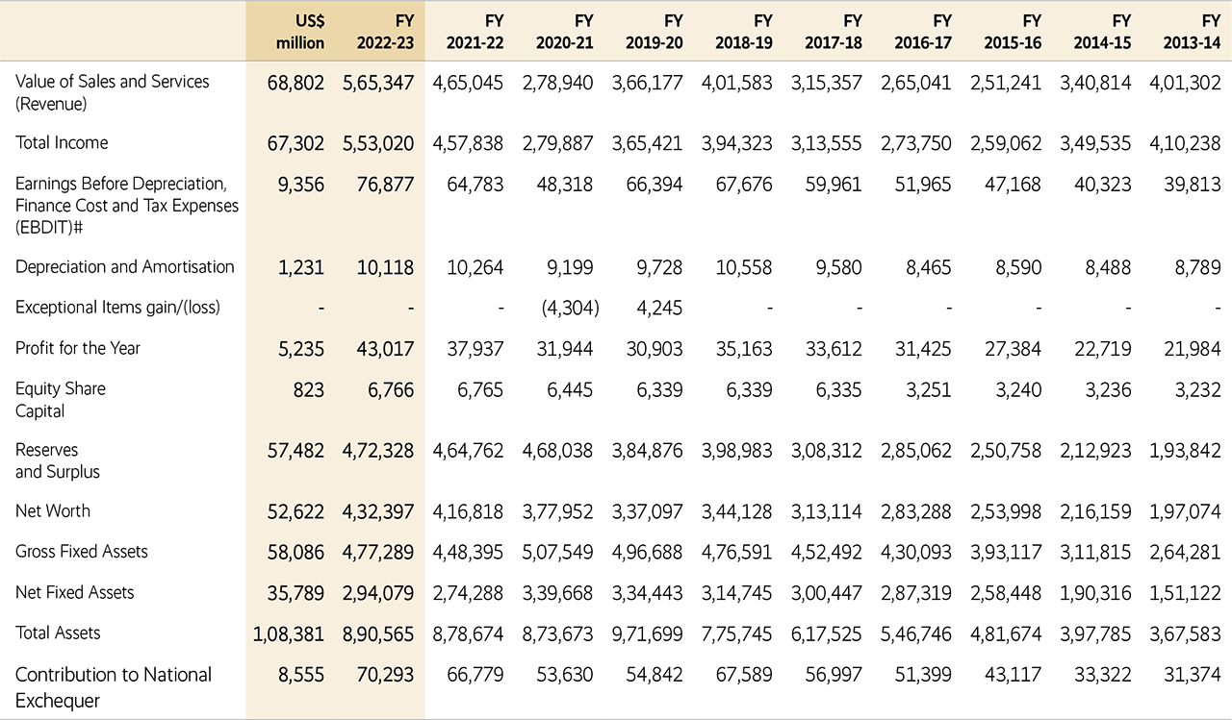Select profit value 21,984
Screen dimensions: 1232x720
[x=1193, y=349]
